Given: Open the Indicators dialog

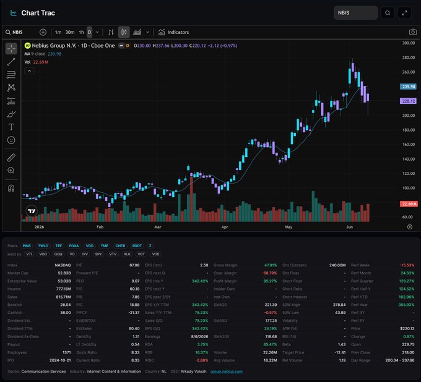Looking at the screenshot, I should (174, 32).
